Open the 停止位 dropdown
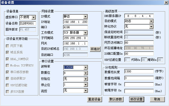The image size is (169, 106). pos(86,84)
